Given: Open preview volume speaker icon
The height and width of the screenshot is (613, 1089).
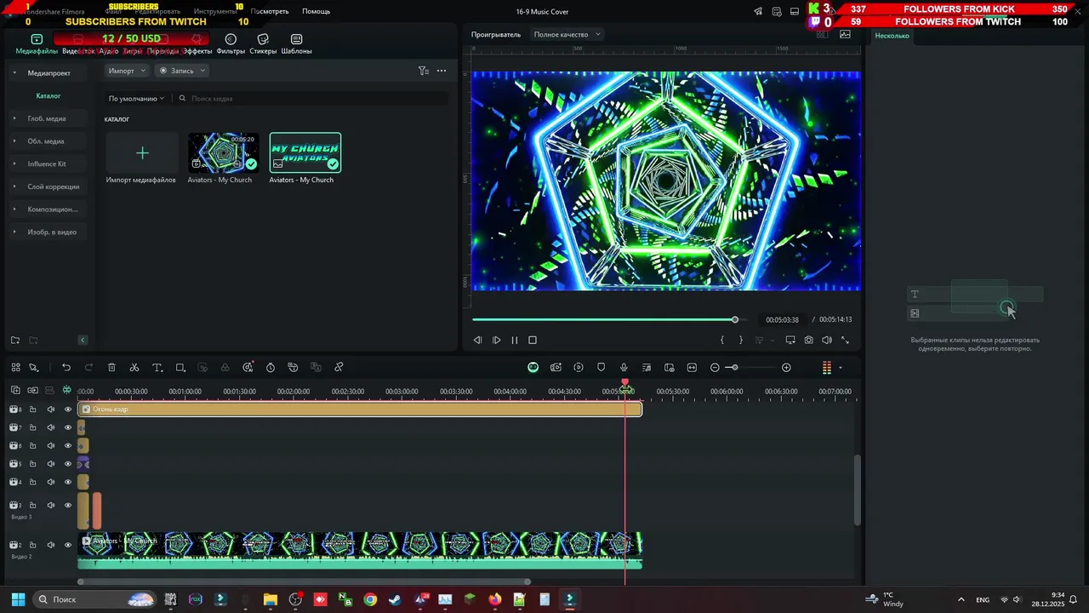Looking at the screenshot, I should point(827,340).
